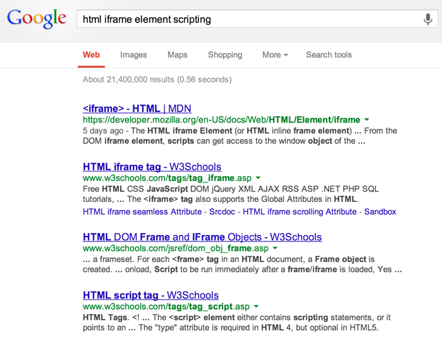Screen dimensions: 442x343
Task: Select the Web tab
Action: coord(91,55)
